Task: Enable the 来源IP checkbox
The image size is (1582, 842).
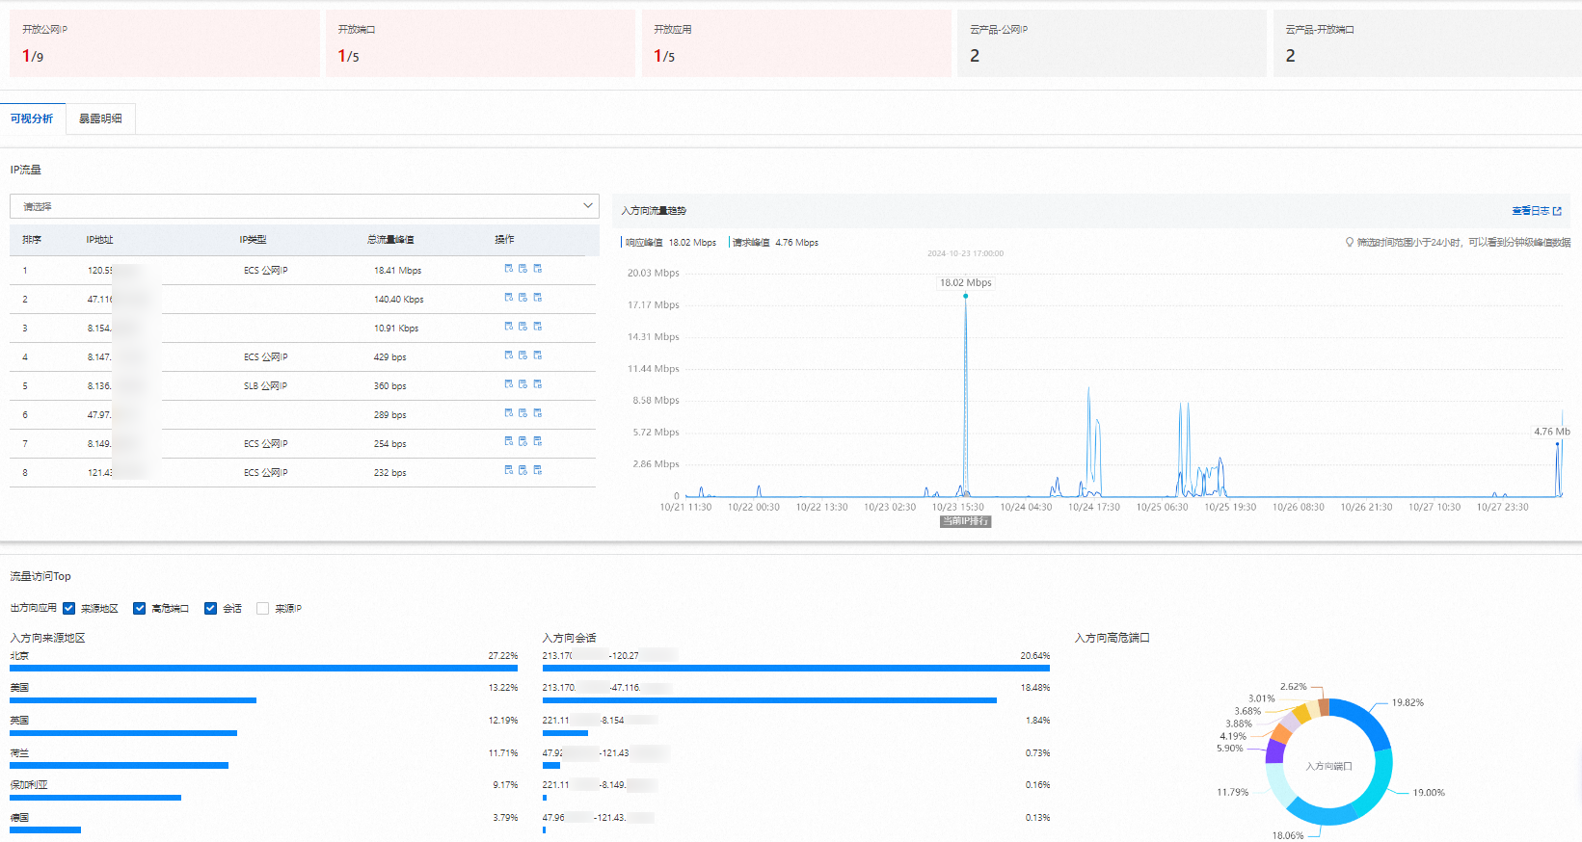Action: point(262,608)
